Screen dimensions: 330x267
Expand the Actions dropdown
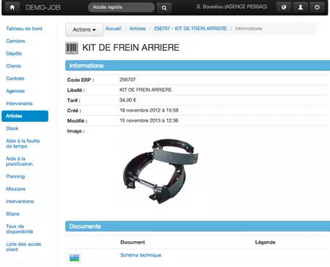tap(84, 29)
